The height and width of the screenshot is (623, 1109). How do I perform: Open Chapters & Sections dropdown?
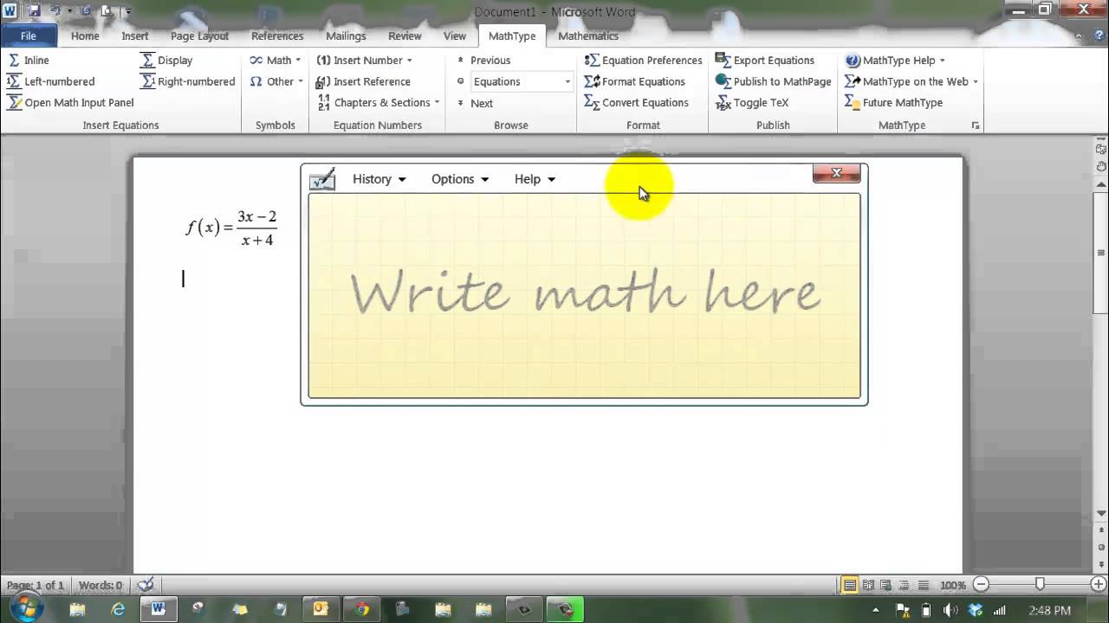pos(378,102)
